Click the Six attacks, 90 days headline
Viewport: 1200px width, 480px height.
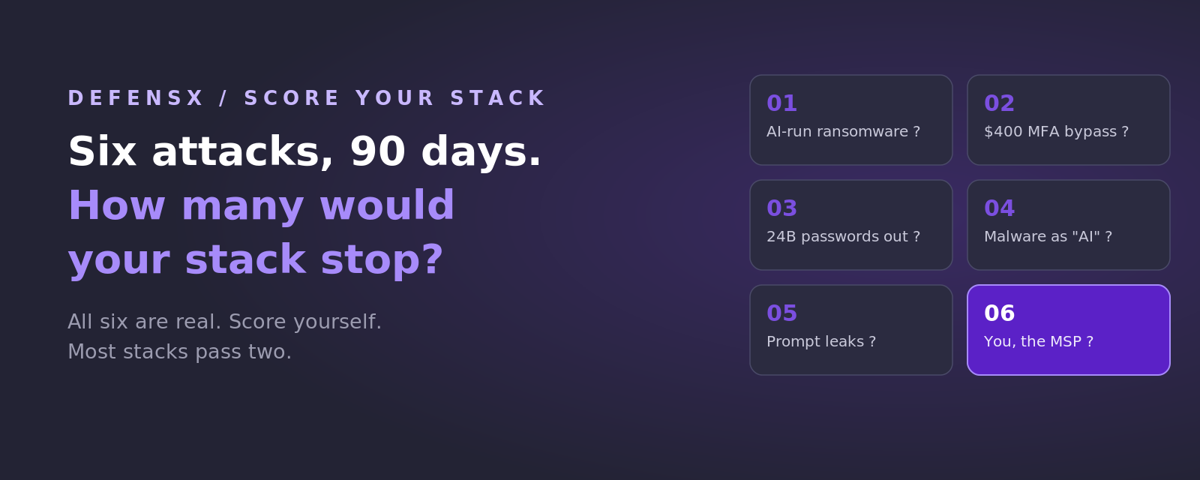[304, 153]
